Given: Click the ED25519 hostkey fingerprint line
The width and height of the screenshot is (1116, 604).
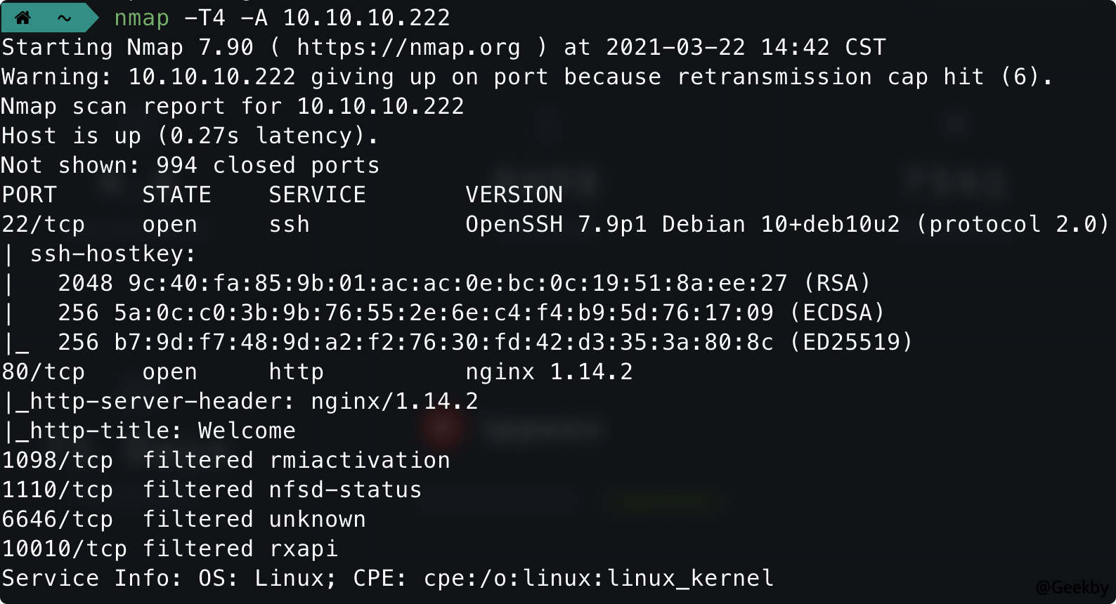Looking at the screenshot, I should [x=485, y=342].
